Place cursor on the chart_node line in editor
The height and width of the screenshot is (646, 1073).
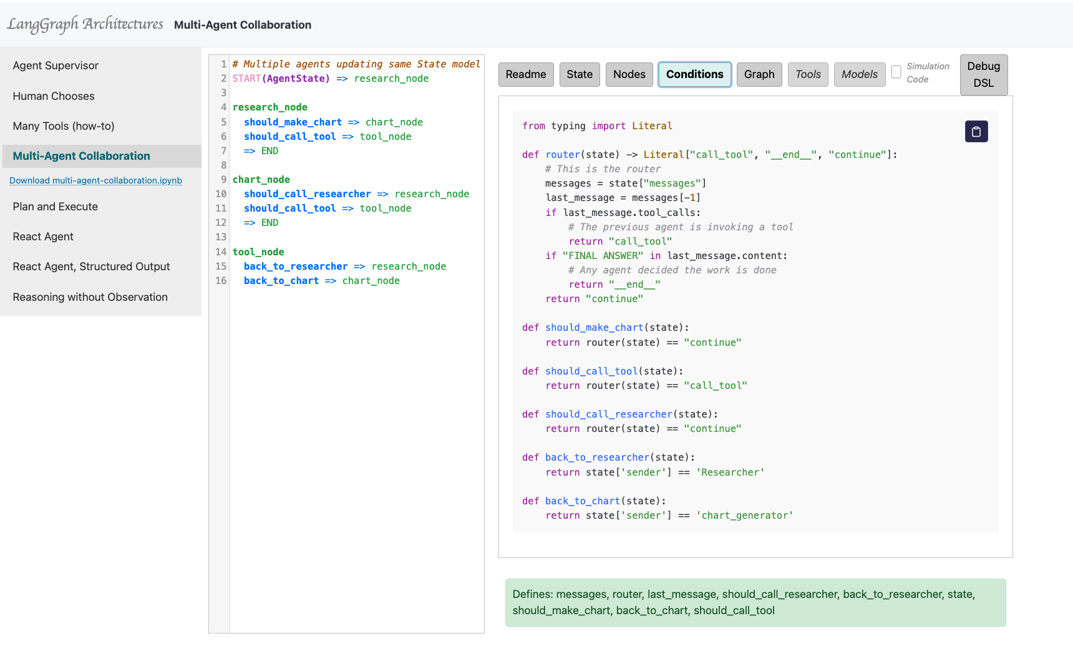[261, 180]
